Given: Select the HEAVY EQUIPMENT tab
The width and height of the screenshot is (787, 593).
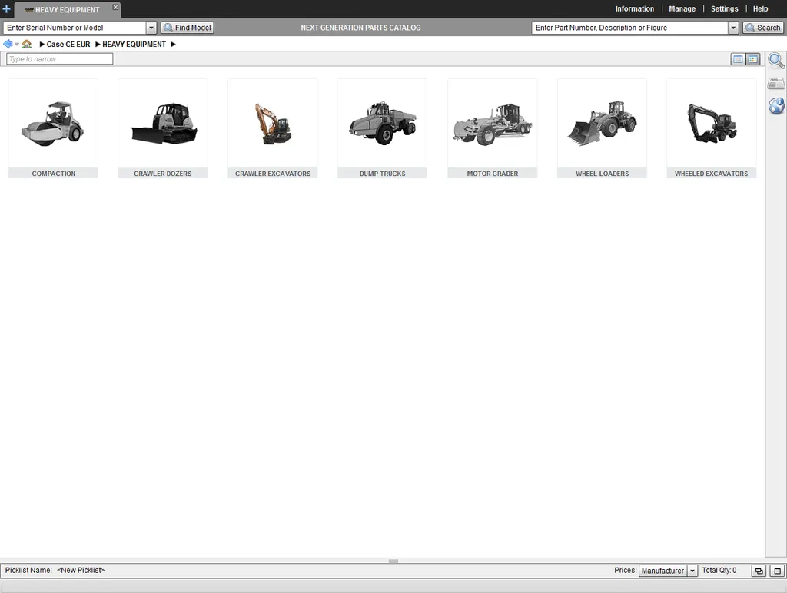Looking at the screenshot, I should pyautogui.click(x=67, y=9).
